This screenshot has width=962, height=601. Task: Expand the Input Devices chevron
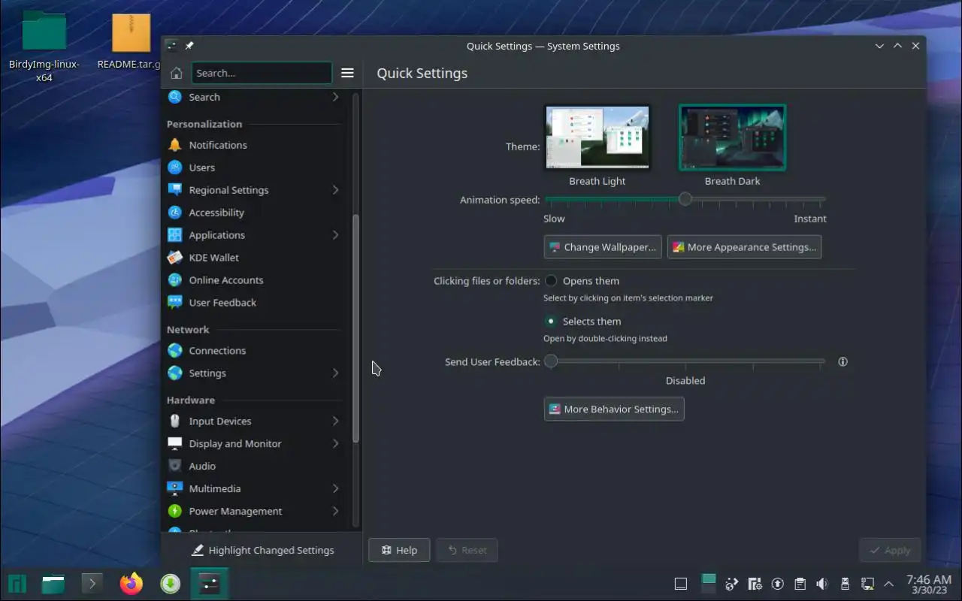(x=335, y=421)
